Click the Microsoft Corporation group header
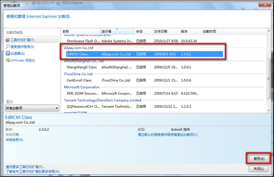The width and height of the screenshot is (274, 177). point(82,87)
